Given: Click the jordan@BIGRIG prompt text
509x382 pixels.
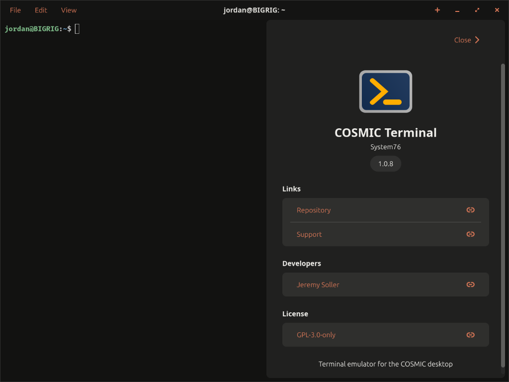Looking at the screenshot, I should click(38, 29).
